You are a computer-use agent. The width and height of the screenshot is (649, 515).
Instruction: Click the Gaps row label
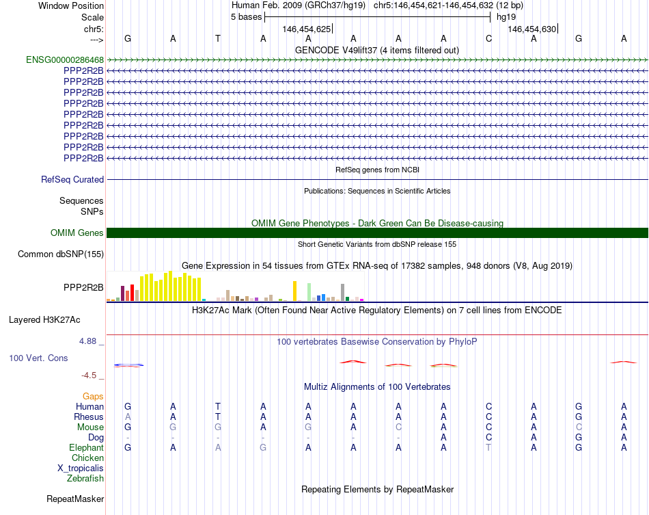(93, 397)
